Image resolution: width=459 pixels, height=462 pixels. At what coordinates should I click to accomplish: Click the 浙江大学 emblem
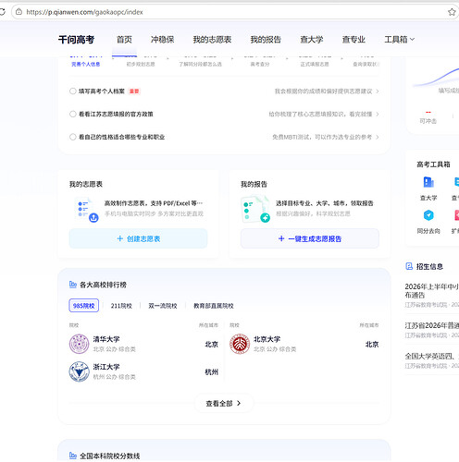coord(80,371)
